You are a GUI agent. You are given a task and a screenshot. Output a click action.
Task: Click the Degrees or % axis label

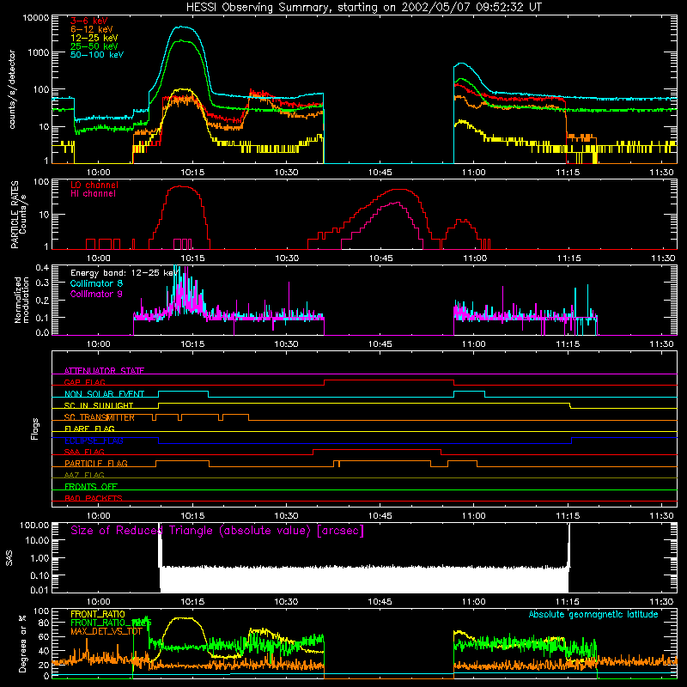click(22, 643)
